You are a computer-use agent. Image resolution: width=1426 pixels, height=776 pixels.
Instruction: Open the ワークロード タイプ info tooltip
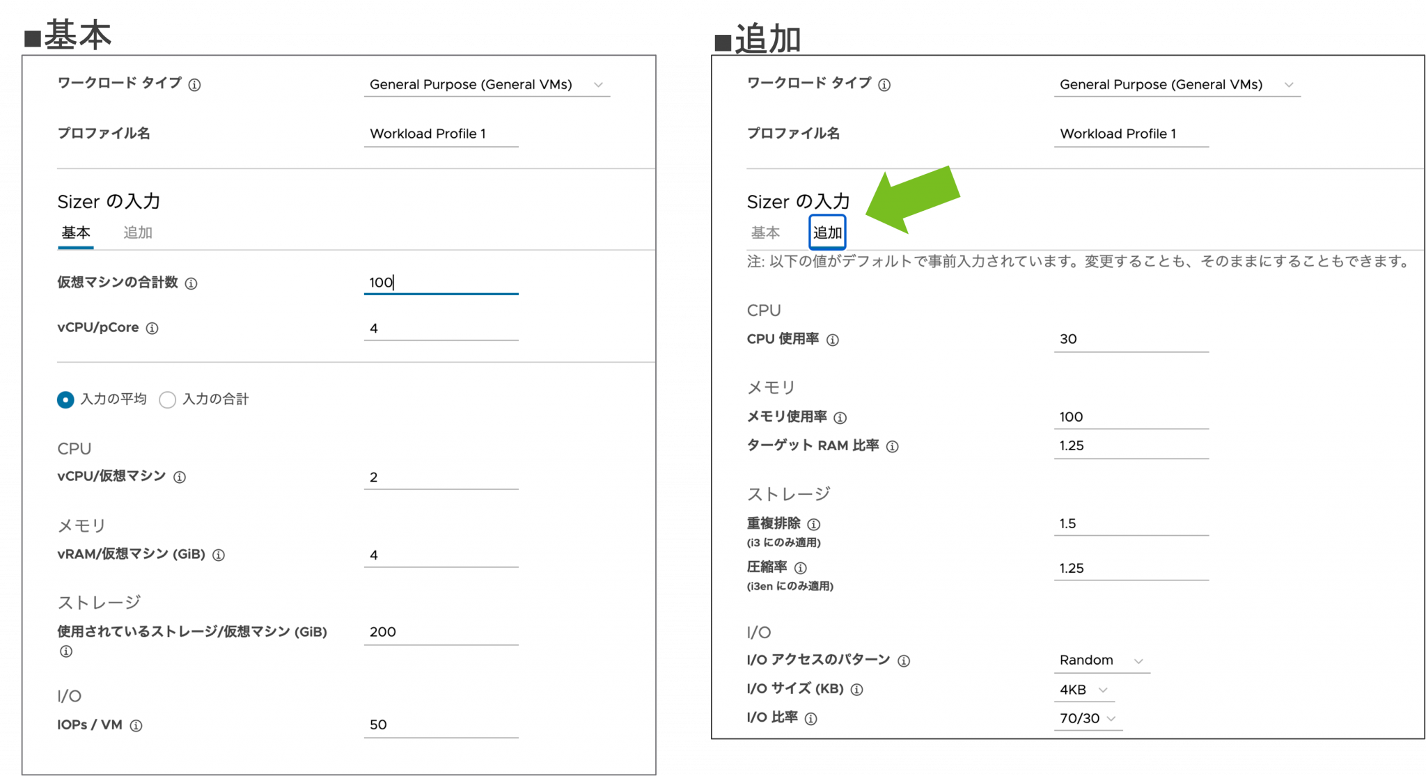point(196,85)
